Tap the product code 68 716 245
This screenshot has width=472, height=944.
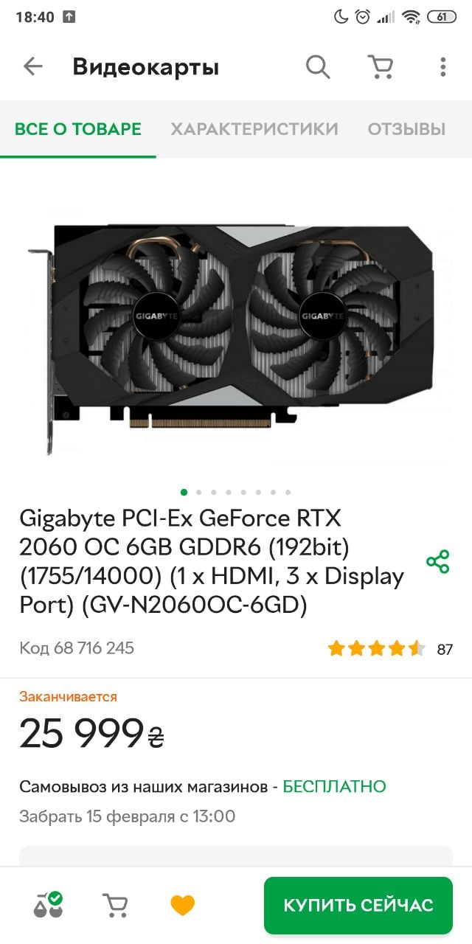(x=77, y=648)
